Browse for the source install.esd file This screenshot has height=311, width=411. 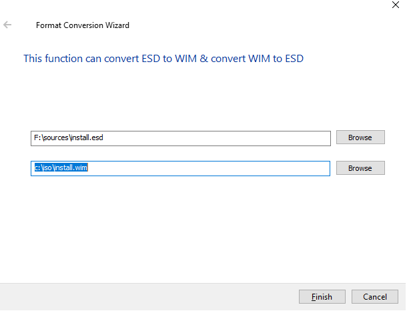click(x=360, y=137)
